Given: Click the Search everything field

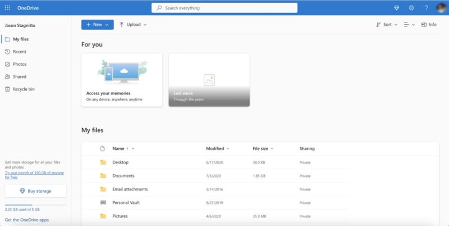Looking at the screenshot, I should point(224,8).
